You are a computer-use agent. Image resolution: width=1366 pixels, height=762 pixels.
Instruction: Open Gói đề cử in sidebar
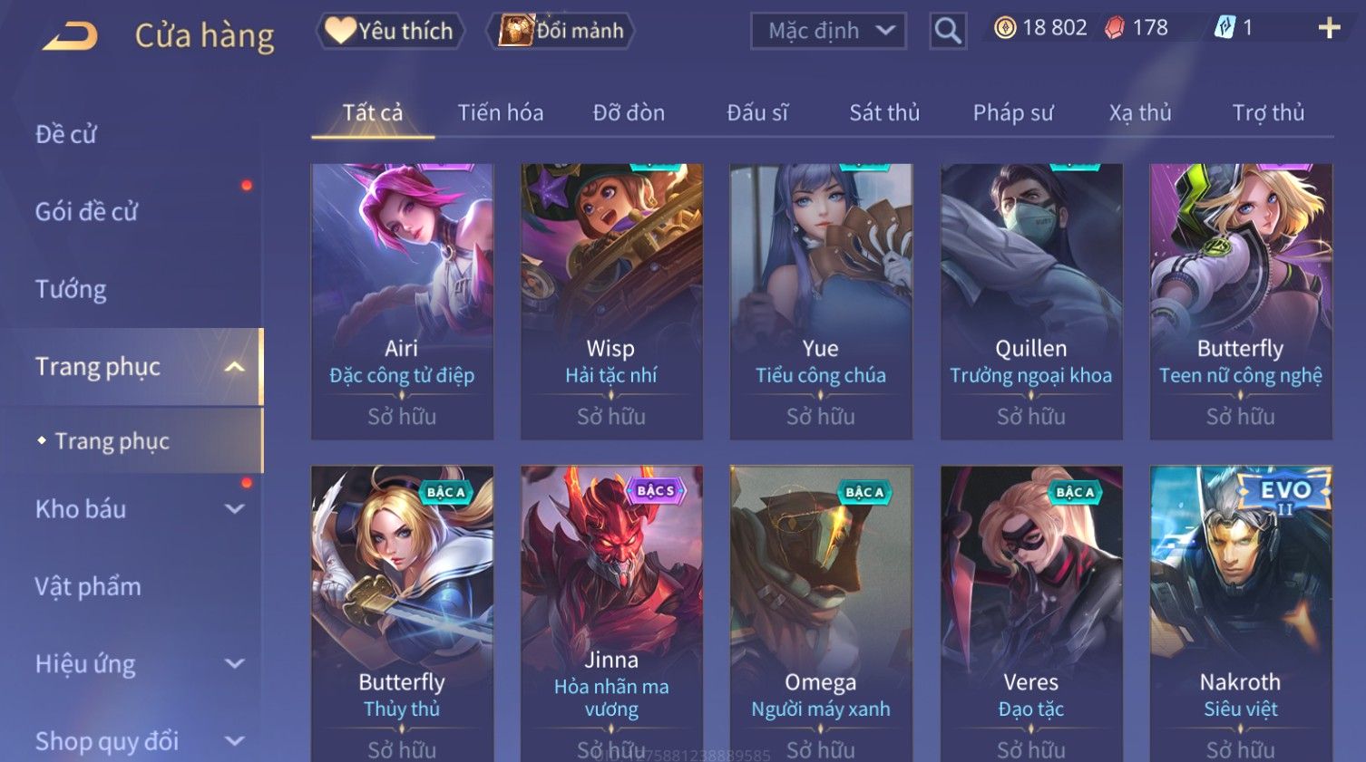[x=87, y=212]
